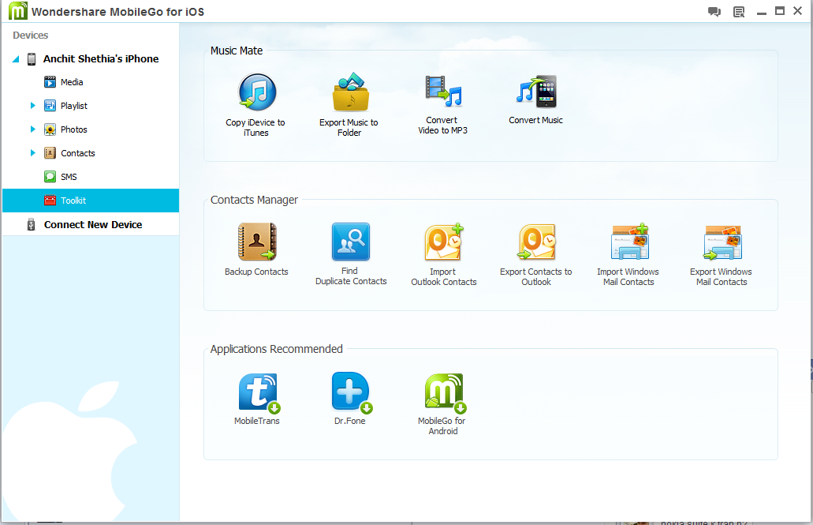Open Export Windows Mail Contacts
Screen dimensions: 813x525
coord(722,254)
